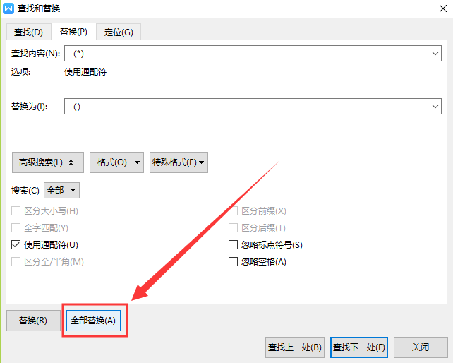Click the 查找内容(N): label
Image resolution: width=453 pixels, height=363 pixels.
point(35,54)
